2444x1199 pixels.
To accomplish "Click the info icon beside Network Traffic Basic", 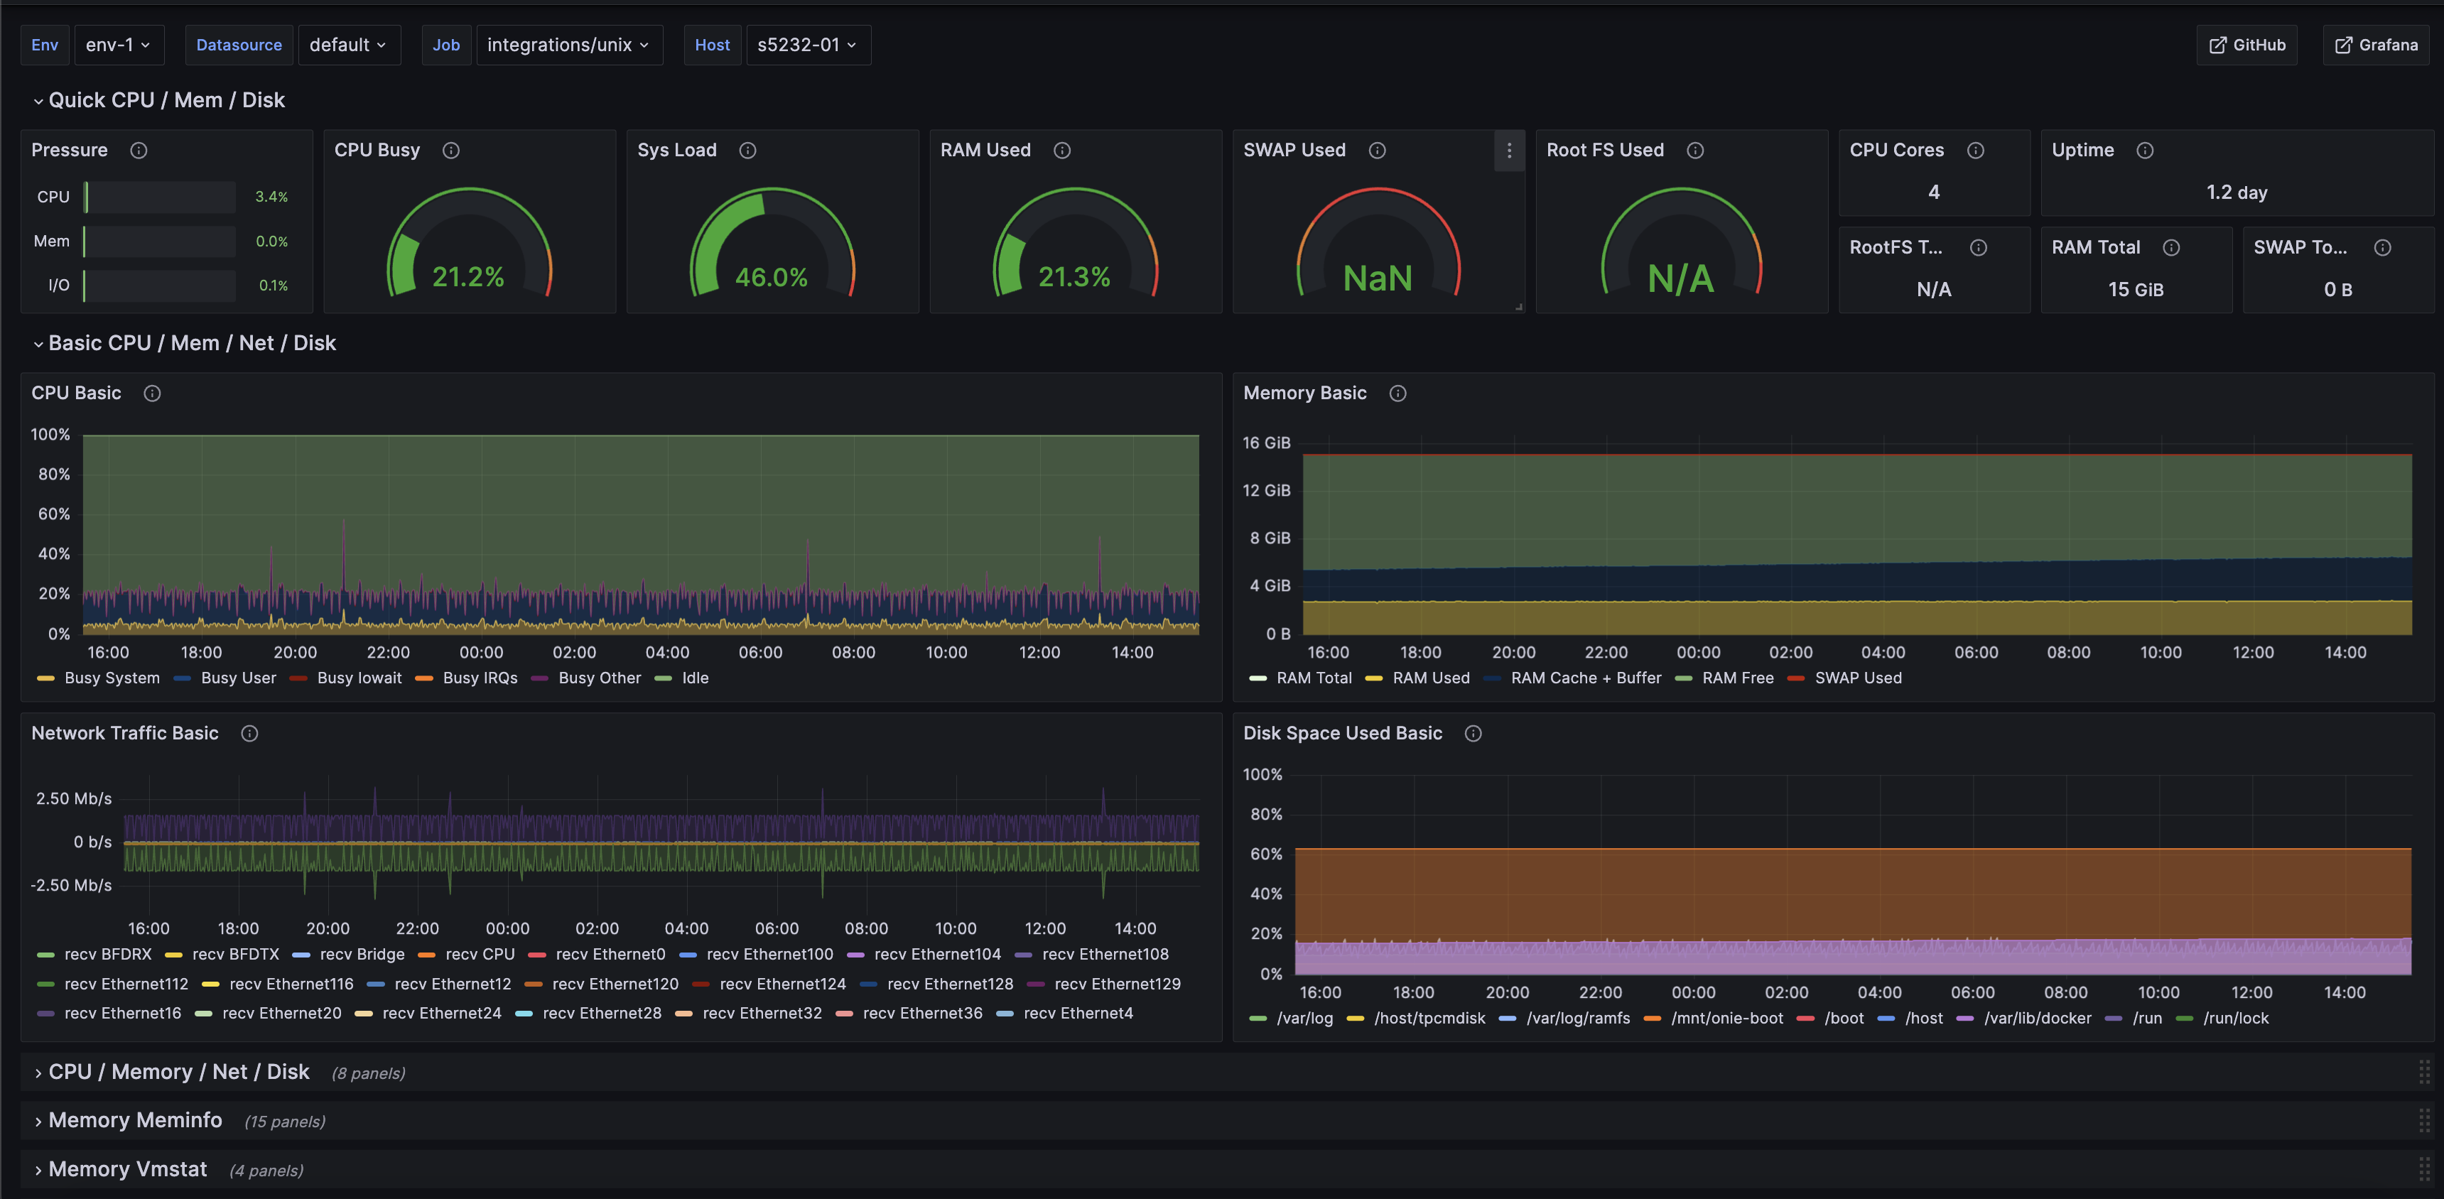I will 249,733.
